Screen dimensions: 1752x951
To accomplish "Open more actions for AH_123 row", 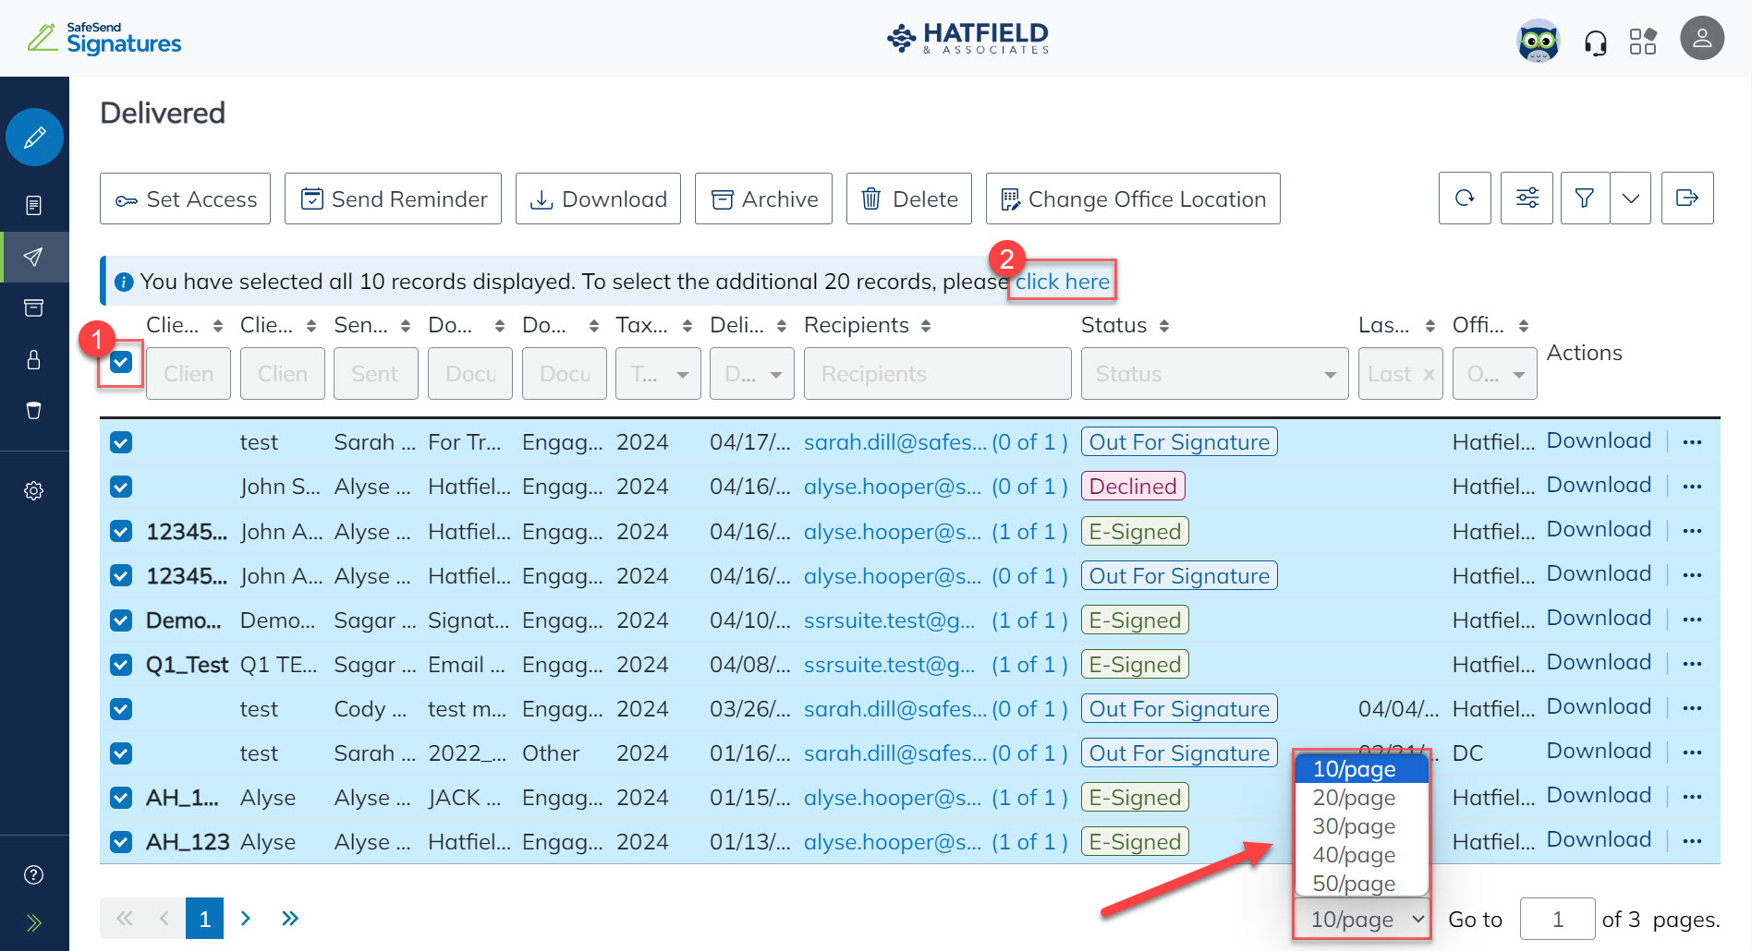I will [1693, 841].
